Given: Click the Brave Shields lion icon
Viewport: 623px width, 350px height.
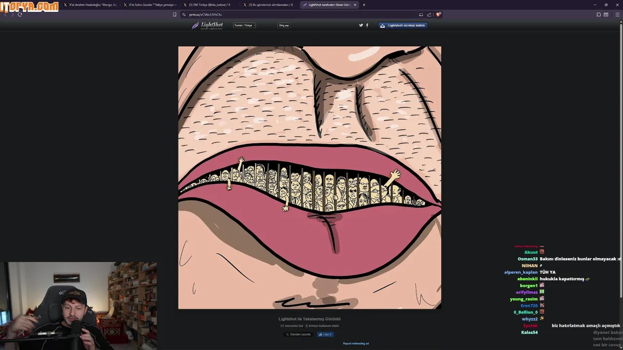Looking at the screenshot, I should point(438,15).
